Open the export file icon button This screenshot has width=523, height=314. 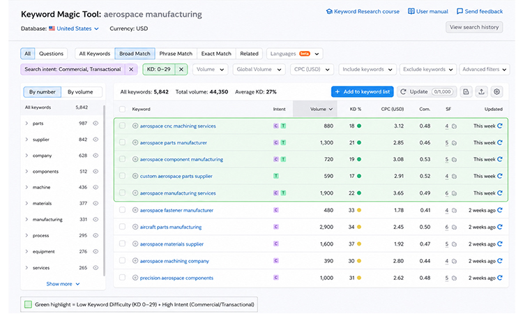coord(466,92)
